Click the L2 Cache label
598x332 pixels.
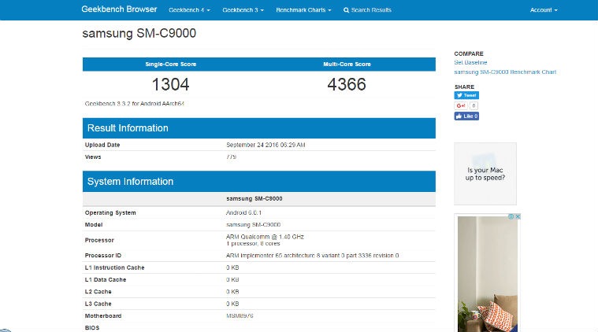pos(98,292)
